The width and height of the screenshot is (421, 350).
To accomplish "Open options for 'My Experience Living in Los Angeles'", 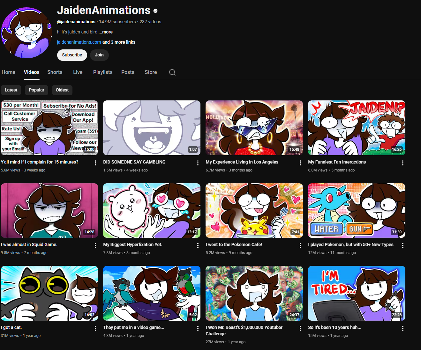I will (x=300, y=163).
